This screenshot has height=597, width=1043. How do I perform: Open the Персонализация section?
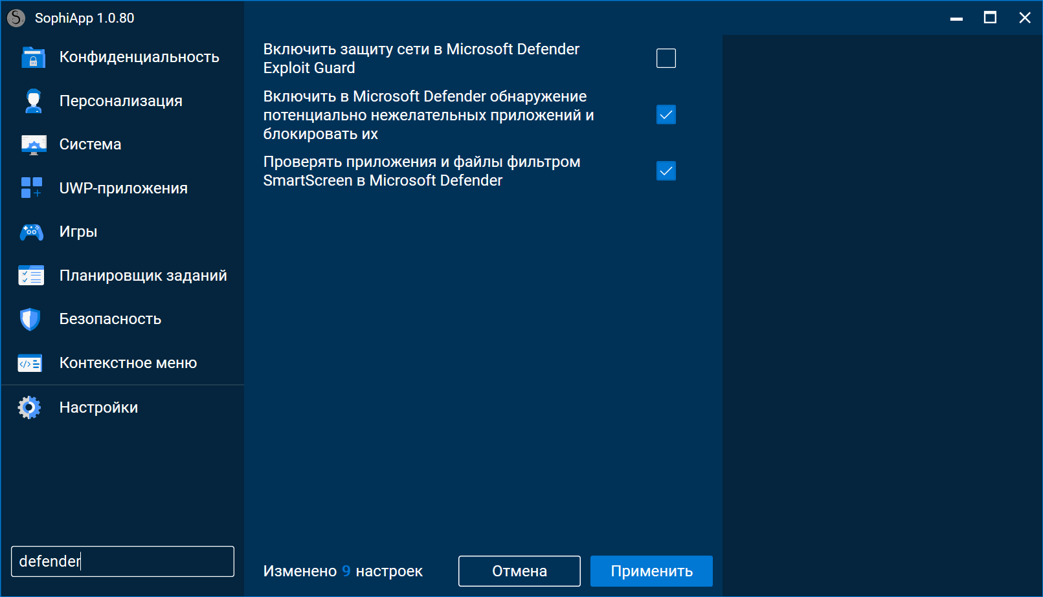pos(121,101)
